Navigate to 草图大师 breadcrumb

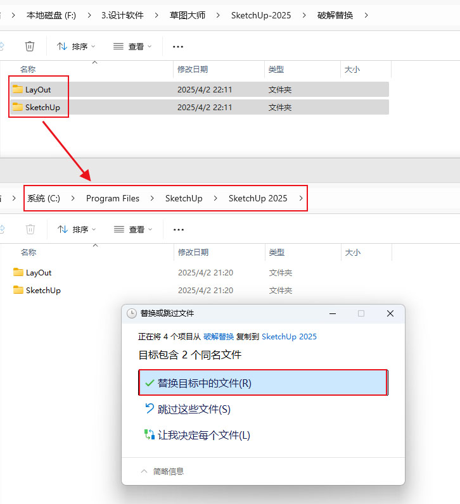click(x=187, y=15)
